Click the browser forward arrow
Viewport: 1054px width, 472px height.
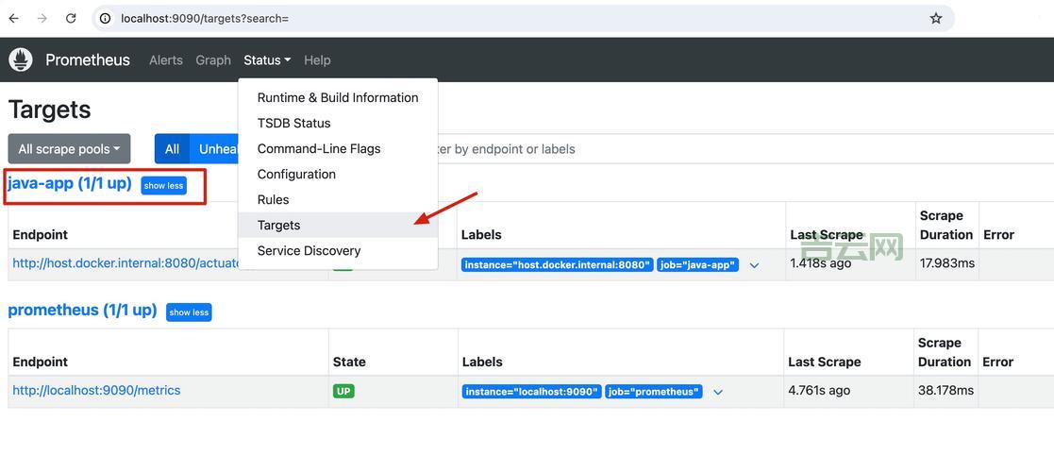click(42, 18)
